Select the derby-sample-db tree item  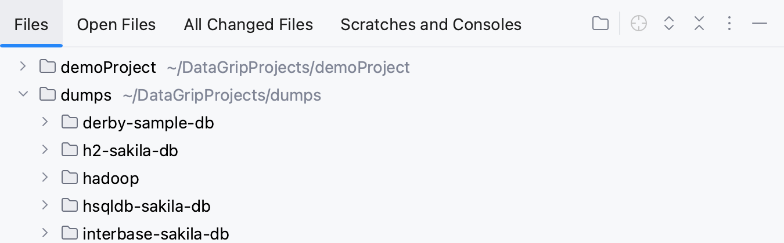148,123
